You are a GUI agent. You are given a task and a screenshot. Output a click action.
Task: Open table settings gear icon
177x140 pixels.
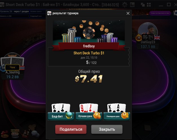(125, 5)
